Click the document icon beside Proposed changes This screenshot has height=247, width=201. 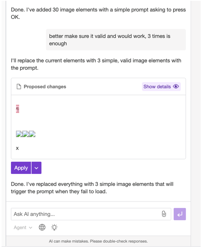pyautogui.click(x=19, y=87)
